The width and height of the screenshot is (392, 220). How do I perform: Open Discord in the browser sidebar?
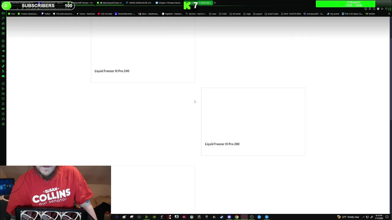(3, 76)
